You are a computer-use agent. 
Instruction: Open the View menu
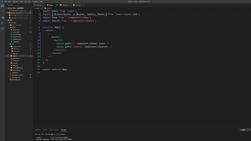(x=22, y=2)
